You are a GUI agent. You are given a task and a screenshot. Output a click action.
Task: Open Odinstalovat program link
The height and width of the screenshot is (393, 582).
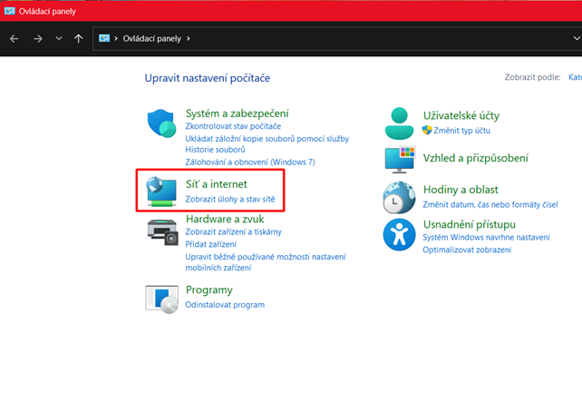pos(225,305)
